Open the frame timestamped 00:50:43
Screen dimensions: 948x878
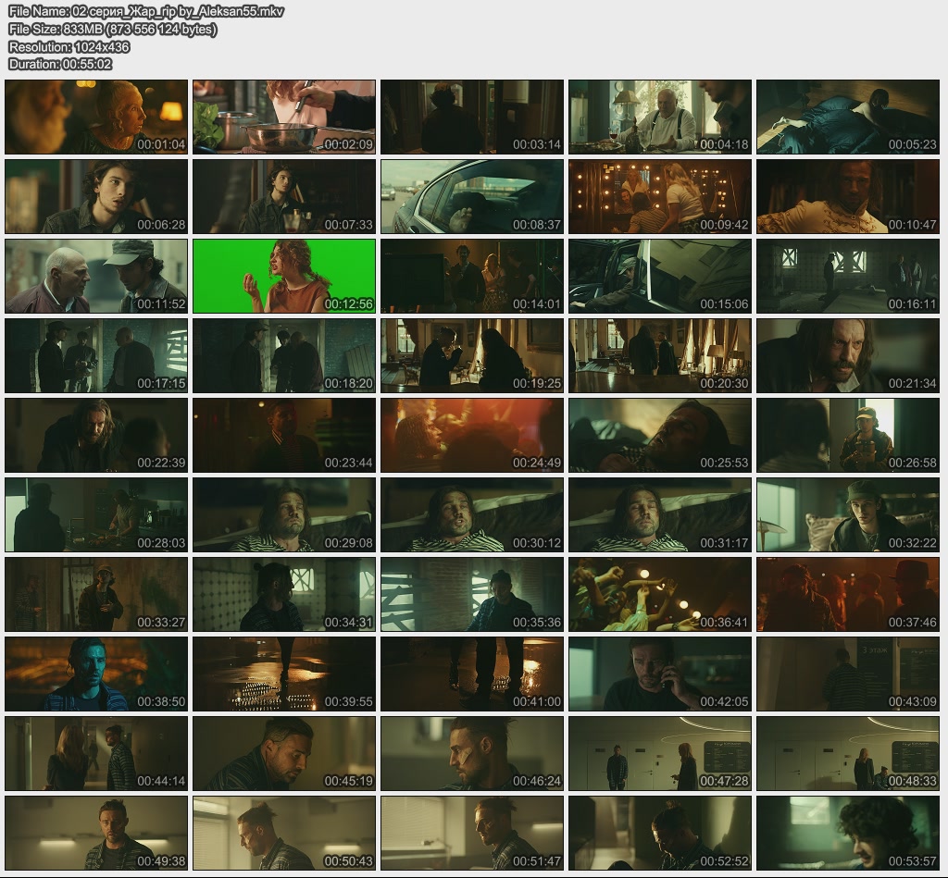click(284, 833)
